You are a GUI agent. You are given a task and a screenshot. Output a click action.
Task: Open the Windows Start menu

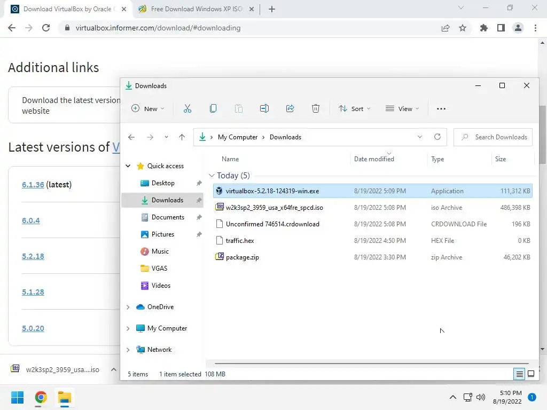click(17, 397)
